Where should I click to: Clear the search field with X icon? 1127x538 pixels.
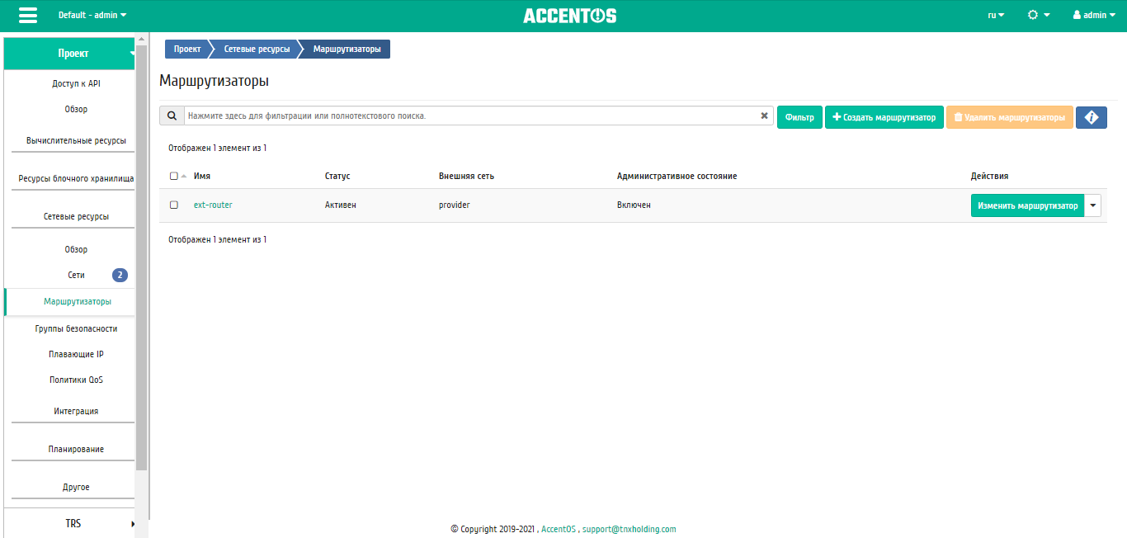click(764, 116)
